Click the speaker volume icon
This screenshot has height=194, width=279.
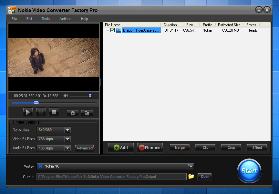(66, 96)
